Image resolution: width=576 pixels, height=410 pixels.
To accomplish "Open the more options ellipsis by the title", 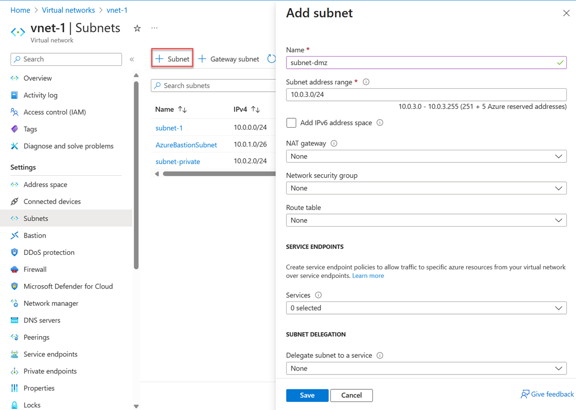I will [154, 28].
